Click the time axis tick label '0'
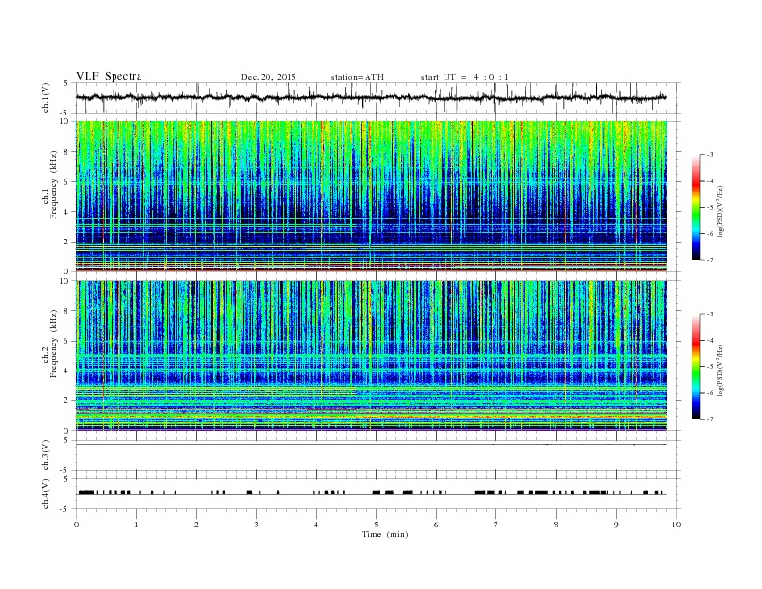 click(76, 525)
